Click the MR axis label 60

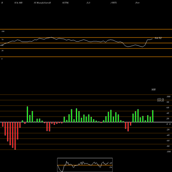(x=168, y=108)
